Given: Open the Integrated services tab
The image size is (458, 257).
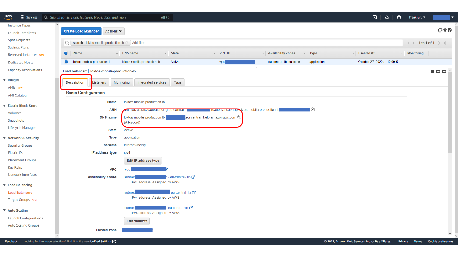Looking at the screenshot, I should pos(152,82).
